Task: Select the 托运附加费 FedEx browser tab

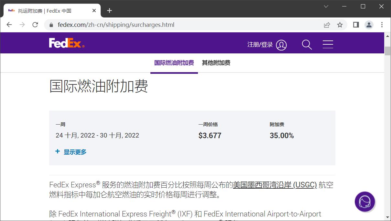Action: 52,11
